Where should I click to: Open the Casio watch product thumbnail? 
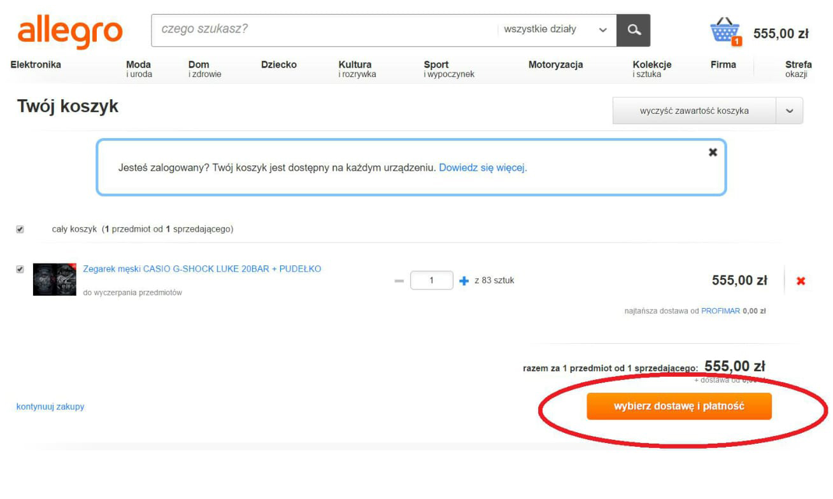tap(55, 279)
